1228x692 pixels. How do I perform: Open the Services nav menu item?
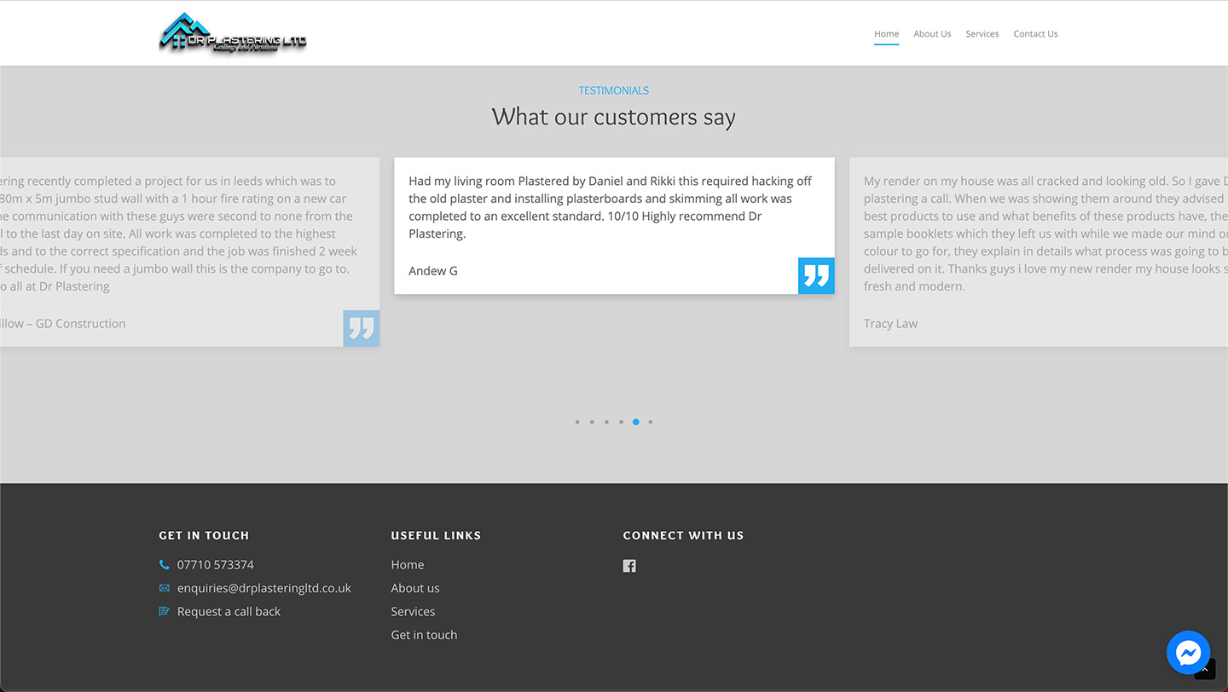(x=982, y=34)
